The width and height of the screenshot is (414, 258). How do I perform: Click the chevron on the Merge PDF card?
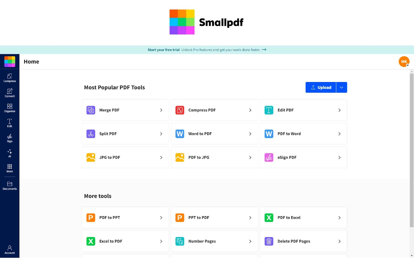[161, 110]
